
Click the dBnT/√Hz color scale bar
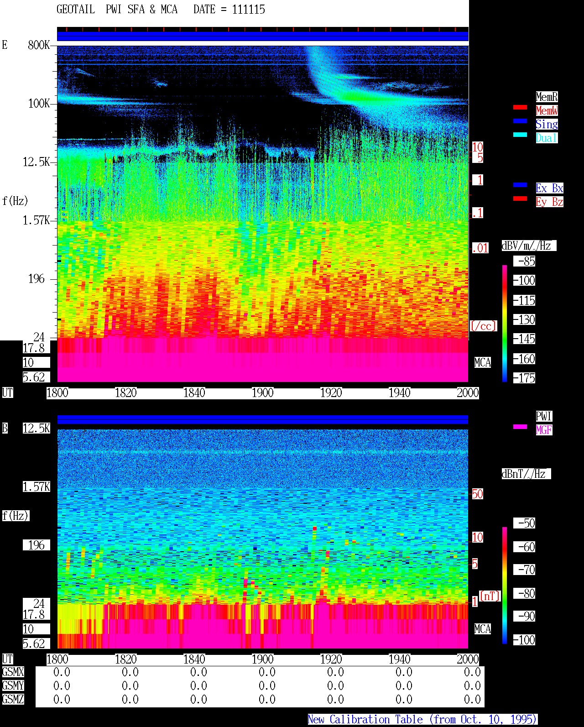tap(505, 586)
